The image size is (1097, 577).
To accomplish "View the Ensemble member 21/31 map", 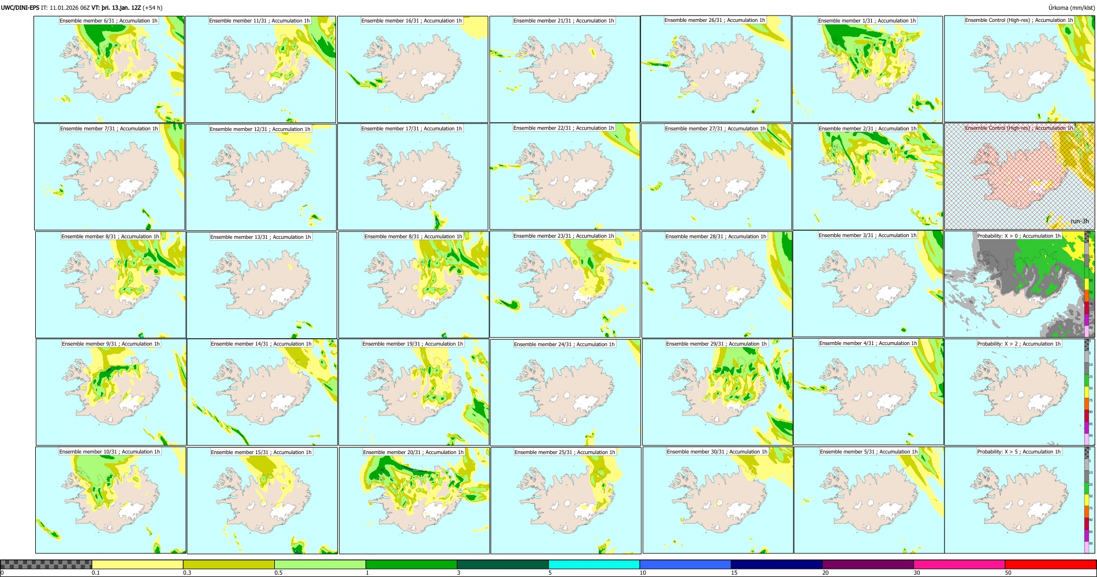I will 565,69.
